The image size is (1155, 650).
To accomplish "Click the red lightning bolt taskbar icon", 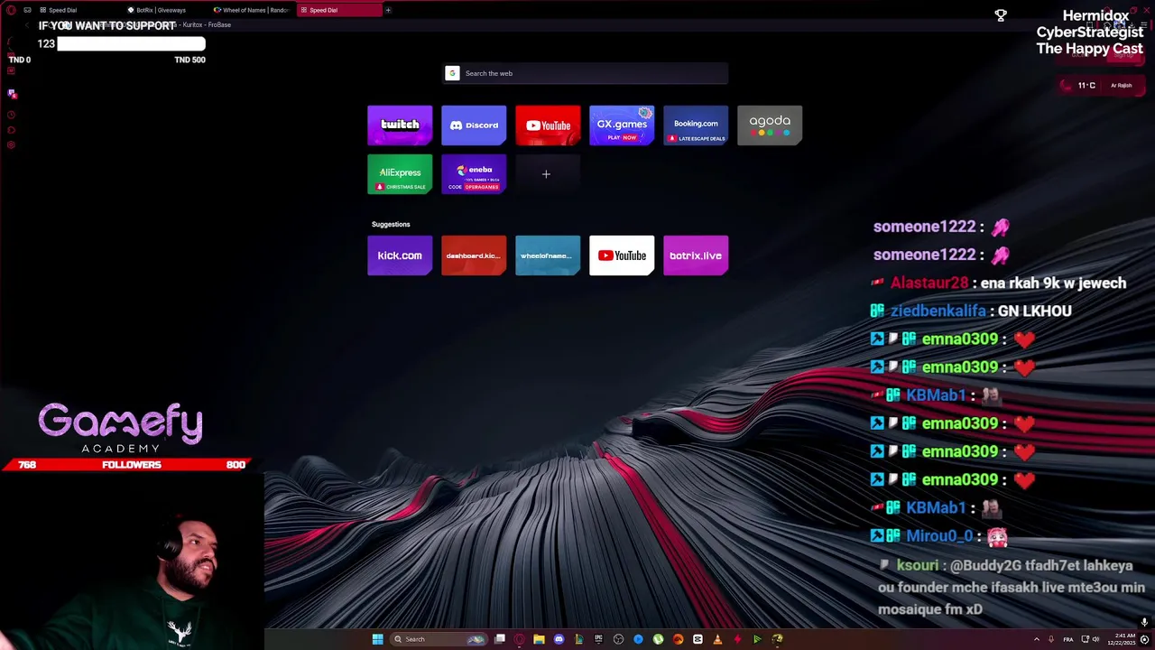I will [x=737, y=639].
